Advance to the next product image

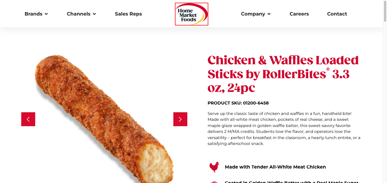click(180, 119)
